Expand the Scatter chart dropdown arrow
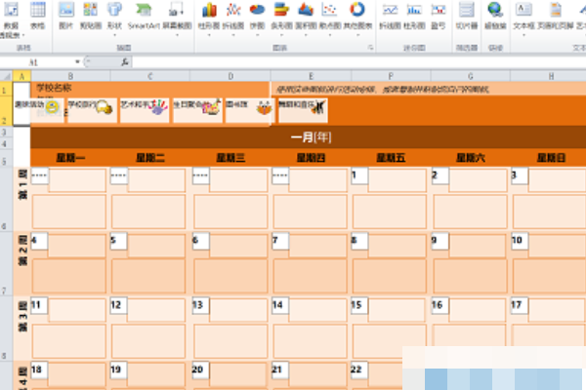 pos(330,35)
